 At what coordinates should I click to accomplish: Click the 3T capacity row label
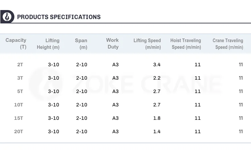coord(20,78)
